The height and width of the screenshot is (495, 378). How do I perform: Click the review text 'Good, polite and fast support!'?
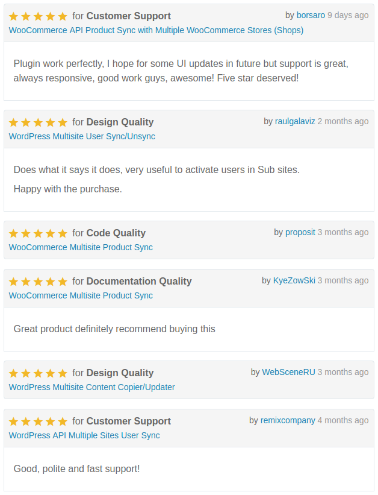point(76,469)
